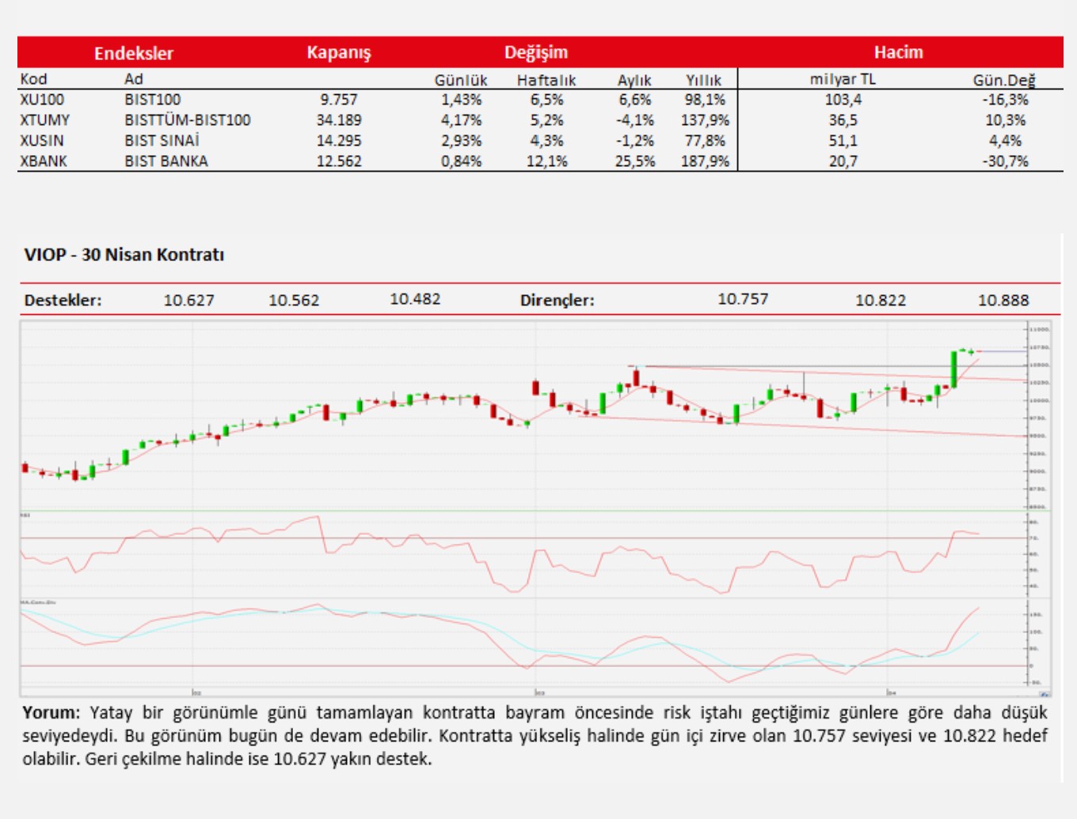The width and height of the screenshot is (1077, 819).
Task: Click the bold Yorum: label
Action: tap(51, 712)
